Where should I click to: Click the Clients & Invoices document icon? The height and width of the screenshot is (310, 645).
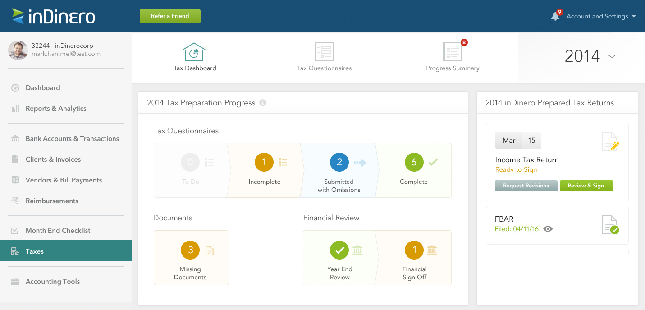pyautogui.click(x=15, y=160)
